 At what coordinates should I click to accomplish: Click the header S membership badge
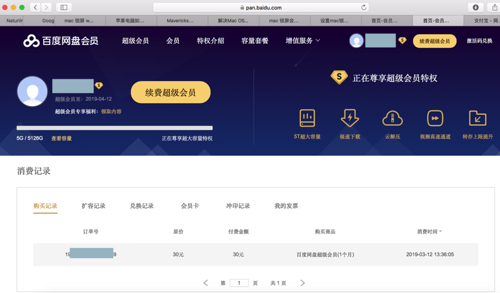tap(402, 41)
